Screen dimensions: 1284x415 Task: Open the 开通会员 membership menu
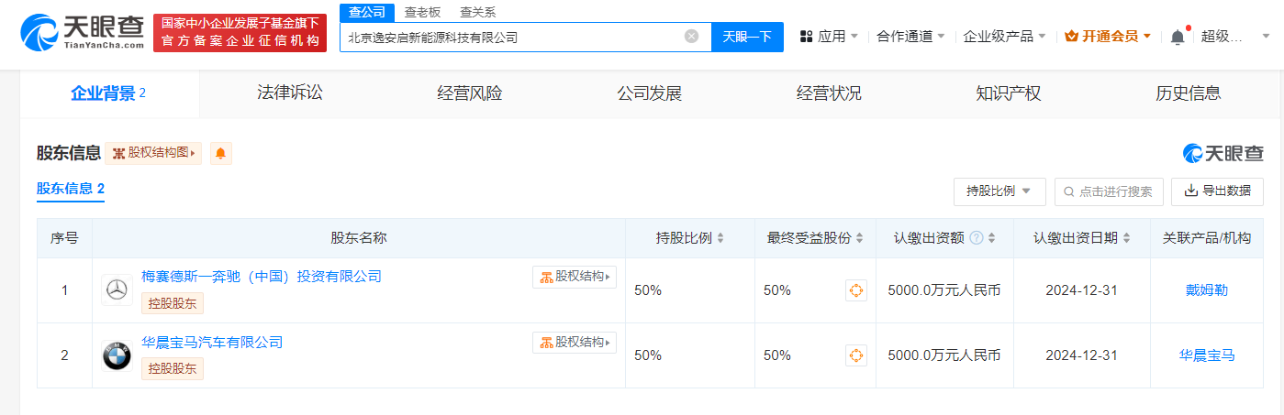tap(1107, 37)
